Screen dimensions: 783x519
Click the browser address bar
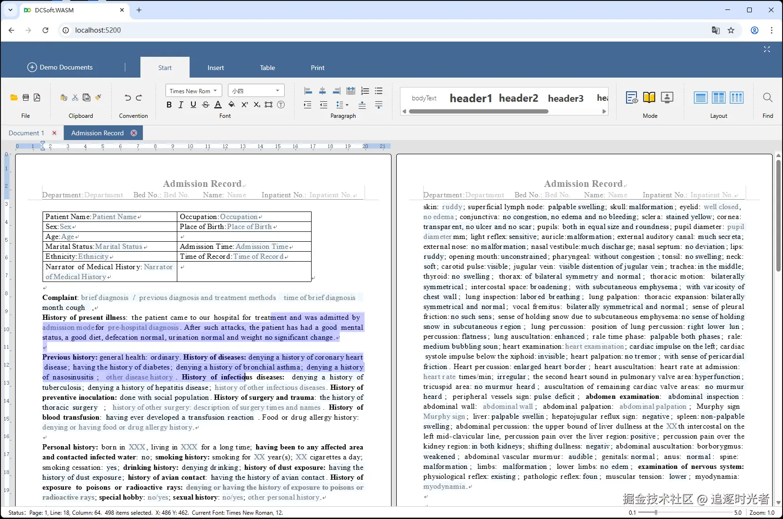pyautogui.click(x=383, y=30)
